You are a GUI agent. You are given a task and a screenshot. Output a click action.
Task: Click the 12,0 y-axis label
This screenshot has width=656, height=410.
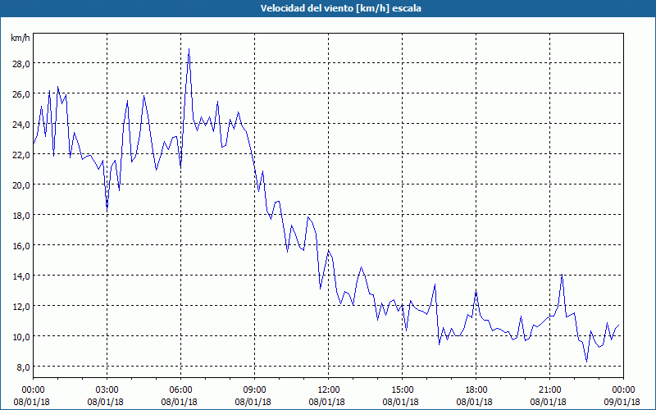pos(21,306)
